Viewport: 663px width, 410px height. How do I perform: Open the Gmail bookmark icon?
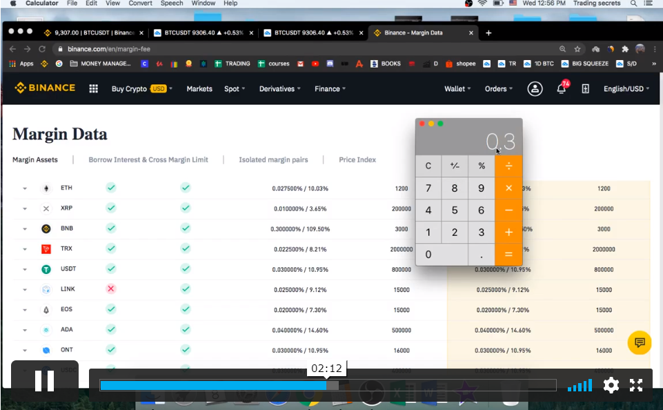point(300,64)
